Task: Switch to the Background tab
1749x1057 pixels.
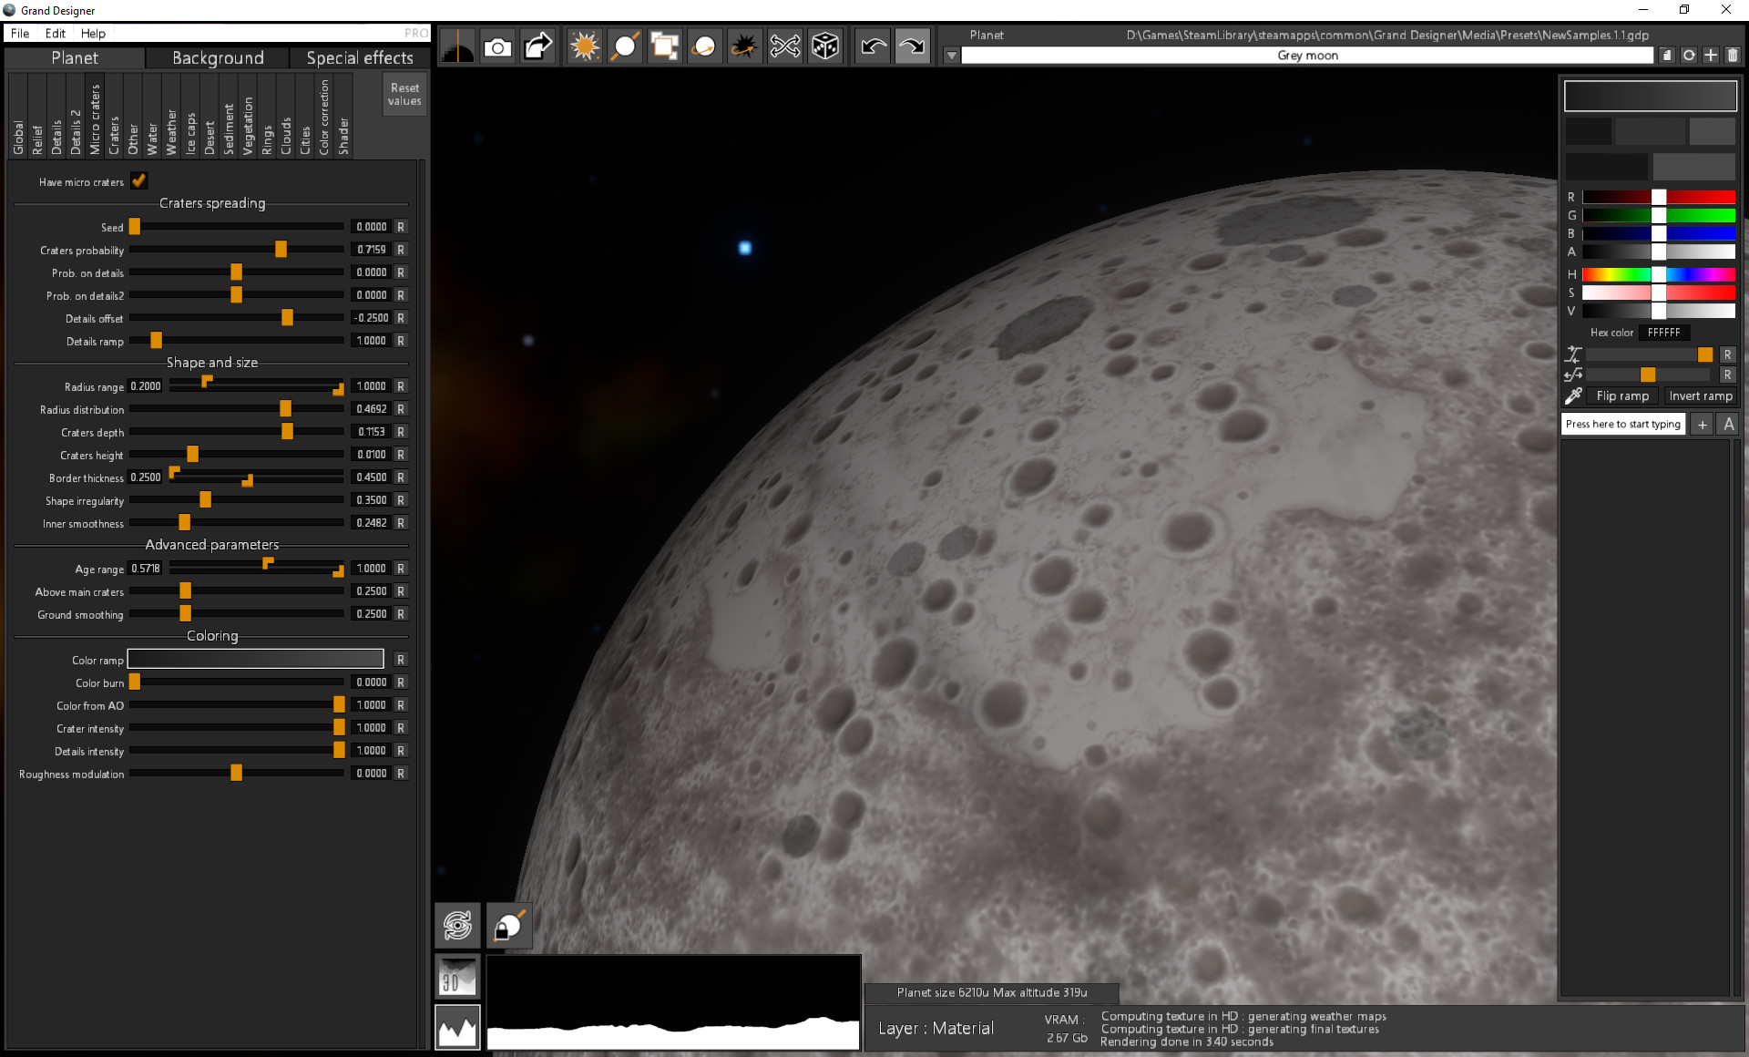Action: pyautogui.click(x=216, y=57)
